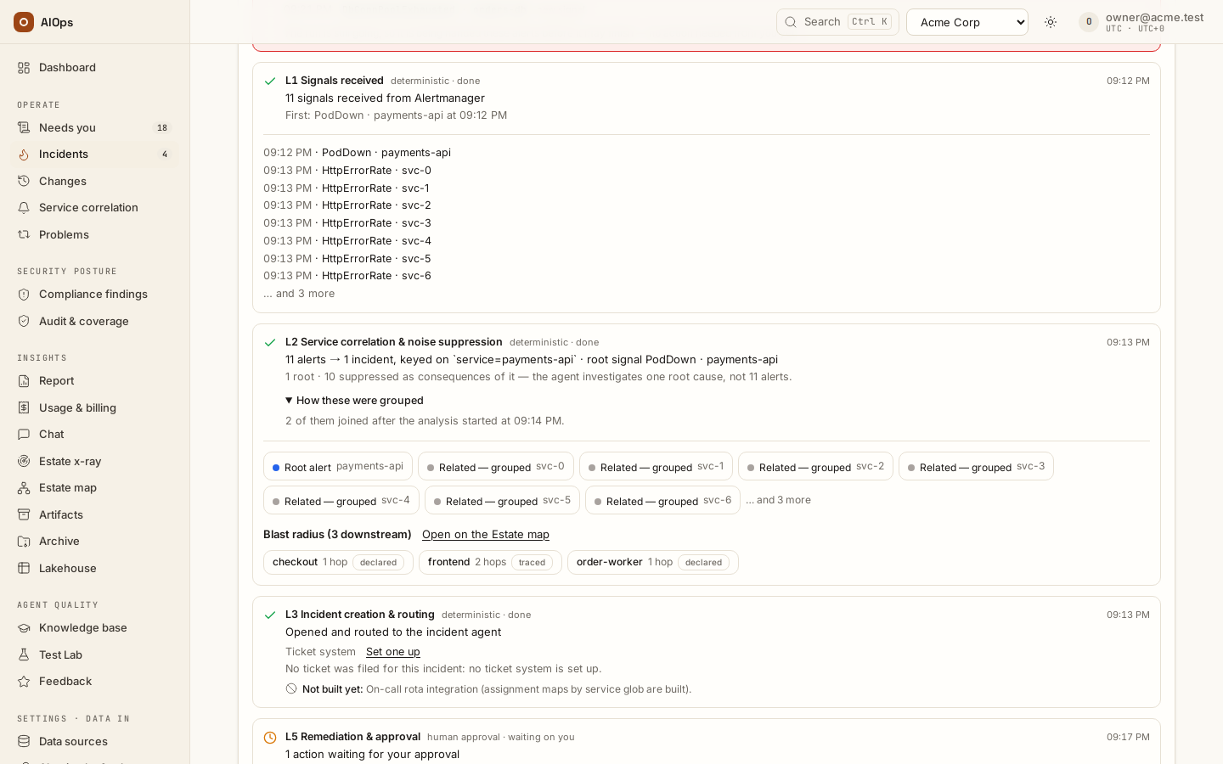Click the L5 Remediation pending clock icon
The image size is (1223, 764).
pos(270,738)
